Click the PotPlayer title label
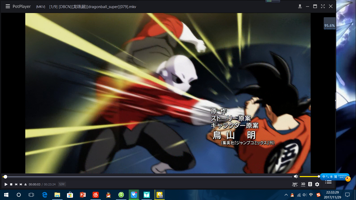The image size is (356, 200). point(22,7)
